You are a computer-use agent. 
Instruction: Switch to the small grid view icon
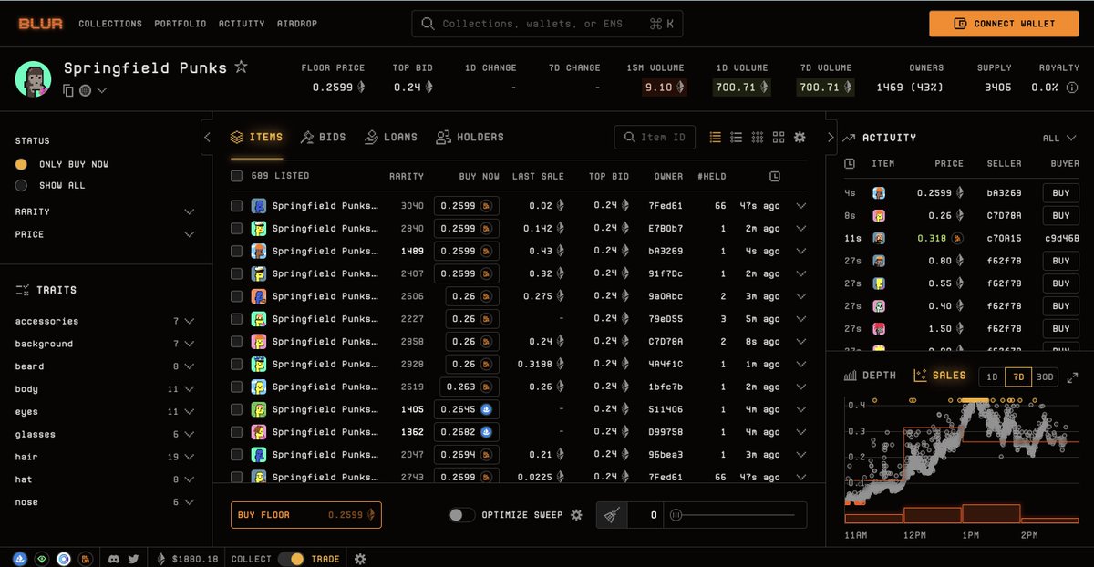click(x=757, y=137)
